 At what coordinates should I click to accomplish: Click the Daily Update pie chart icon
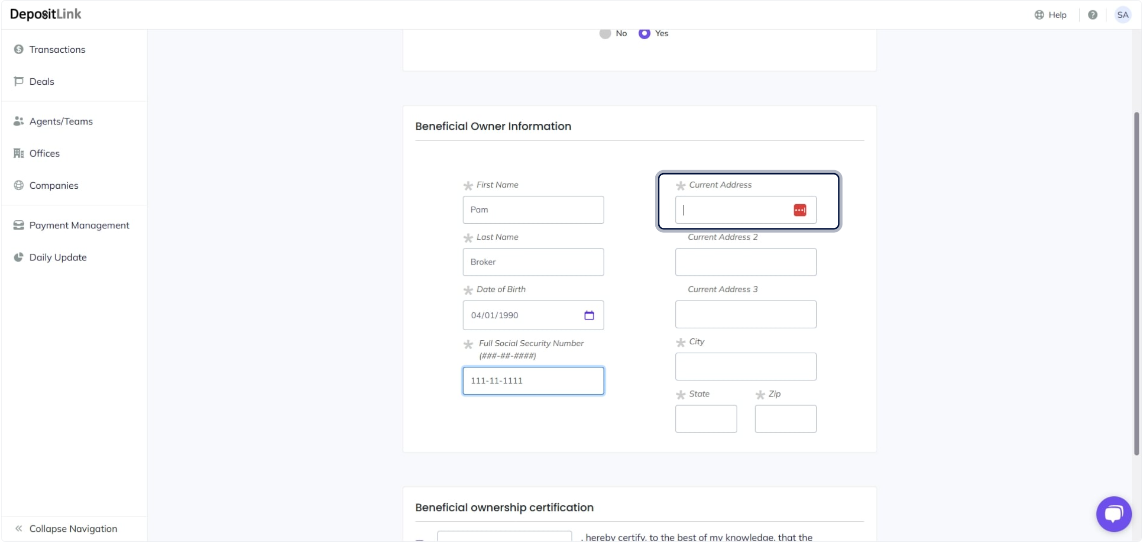pyautogui.click(x=19, y=257)
